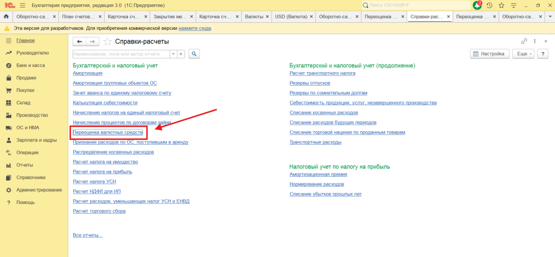555x257 pixels.
Task: Open Переоценка валютных средств report
Action: [108, 132]
